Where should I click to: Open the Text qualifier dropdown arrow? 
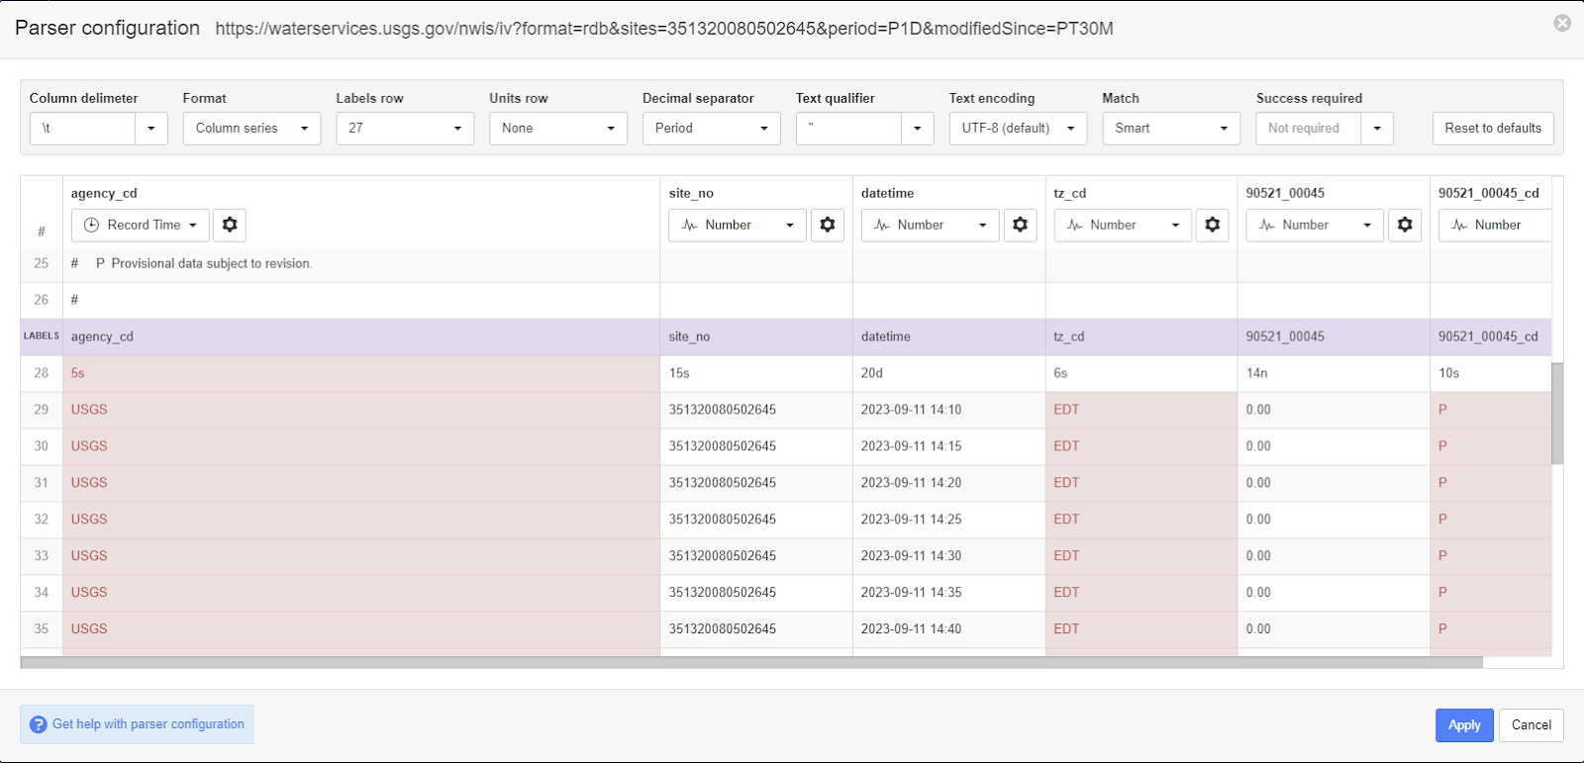click(918, 129)
